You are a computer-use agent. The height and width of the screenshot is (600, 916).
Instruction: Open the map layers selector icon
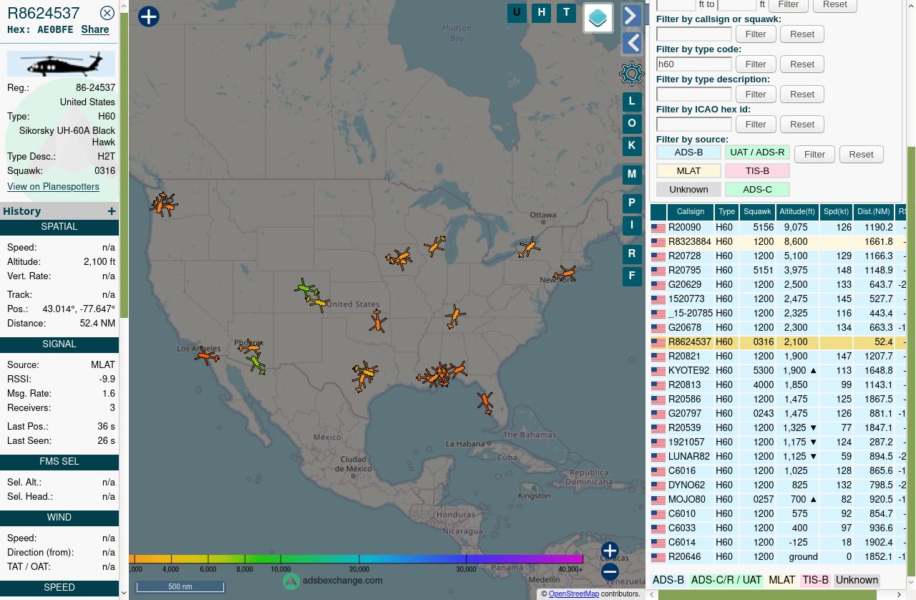pyautogui.click(x=598, y=18)
